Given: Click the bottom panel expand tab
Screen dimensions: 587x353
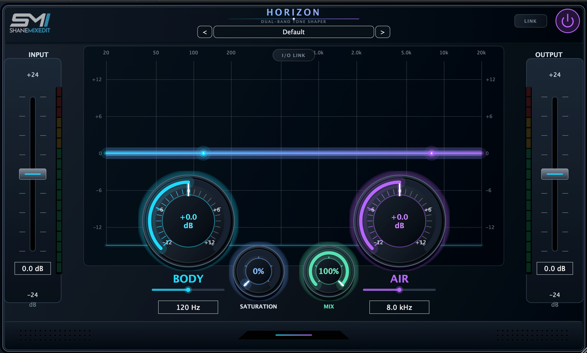Looking at the screenshot, I should coord(293,335).
